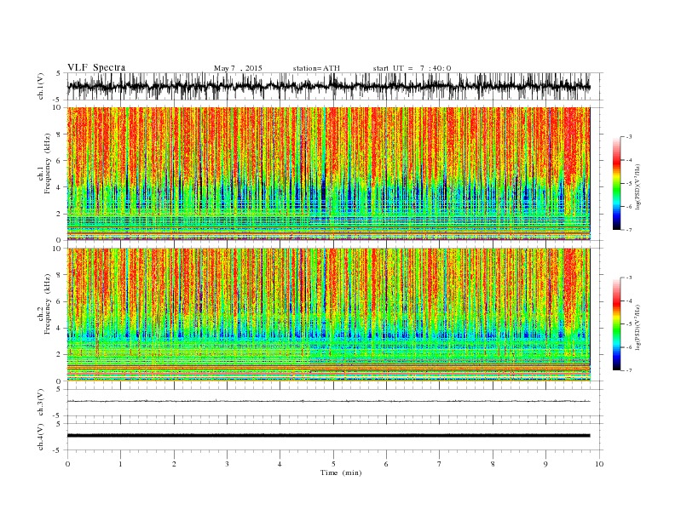Click the "6" kHz tick on ch.1 frequency axis

[60, 161]
